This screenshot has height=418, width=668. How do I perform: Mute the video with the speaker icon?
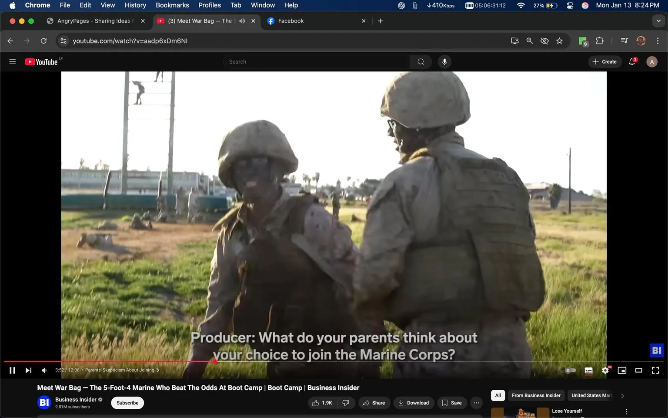pos(43,370)
